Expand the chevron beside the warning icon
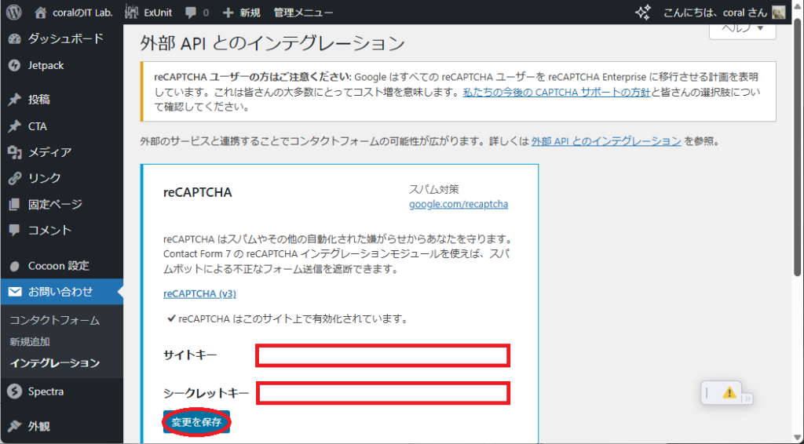This screenshot has width=804, height=444. pos(747,398)
